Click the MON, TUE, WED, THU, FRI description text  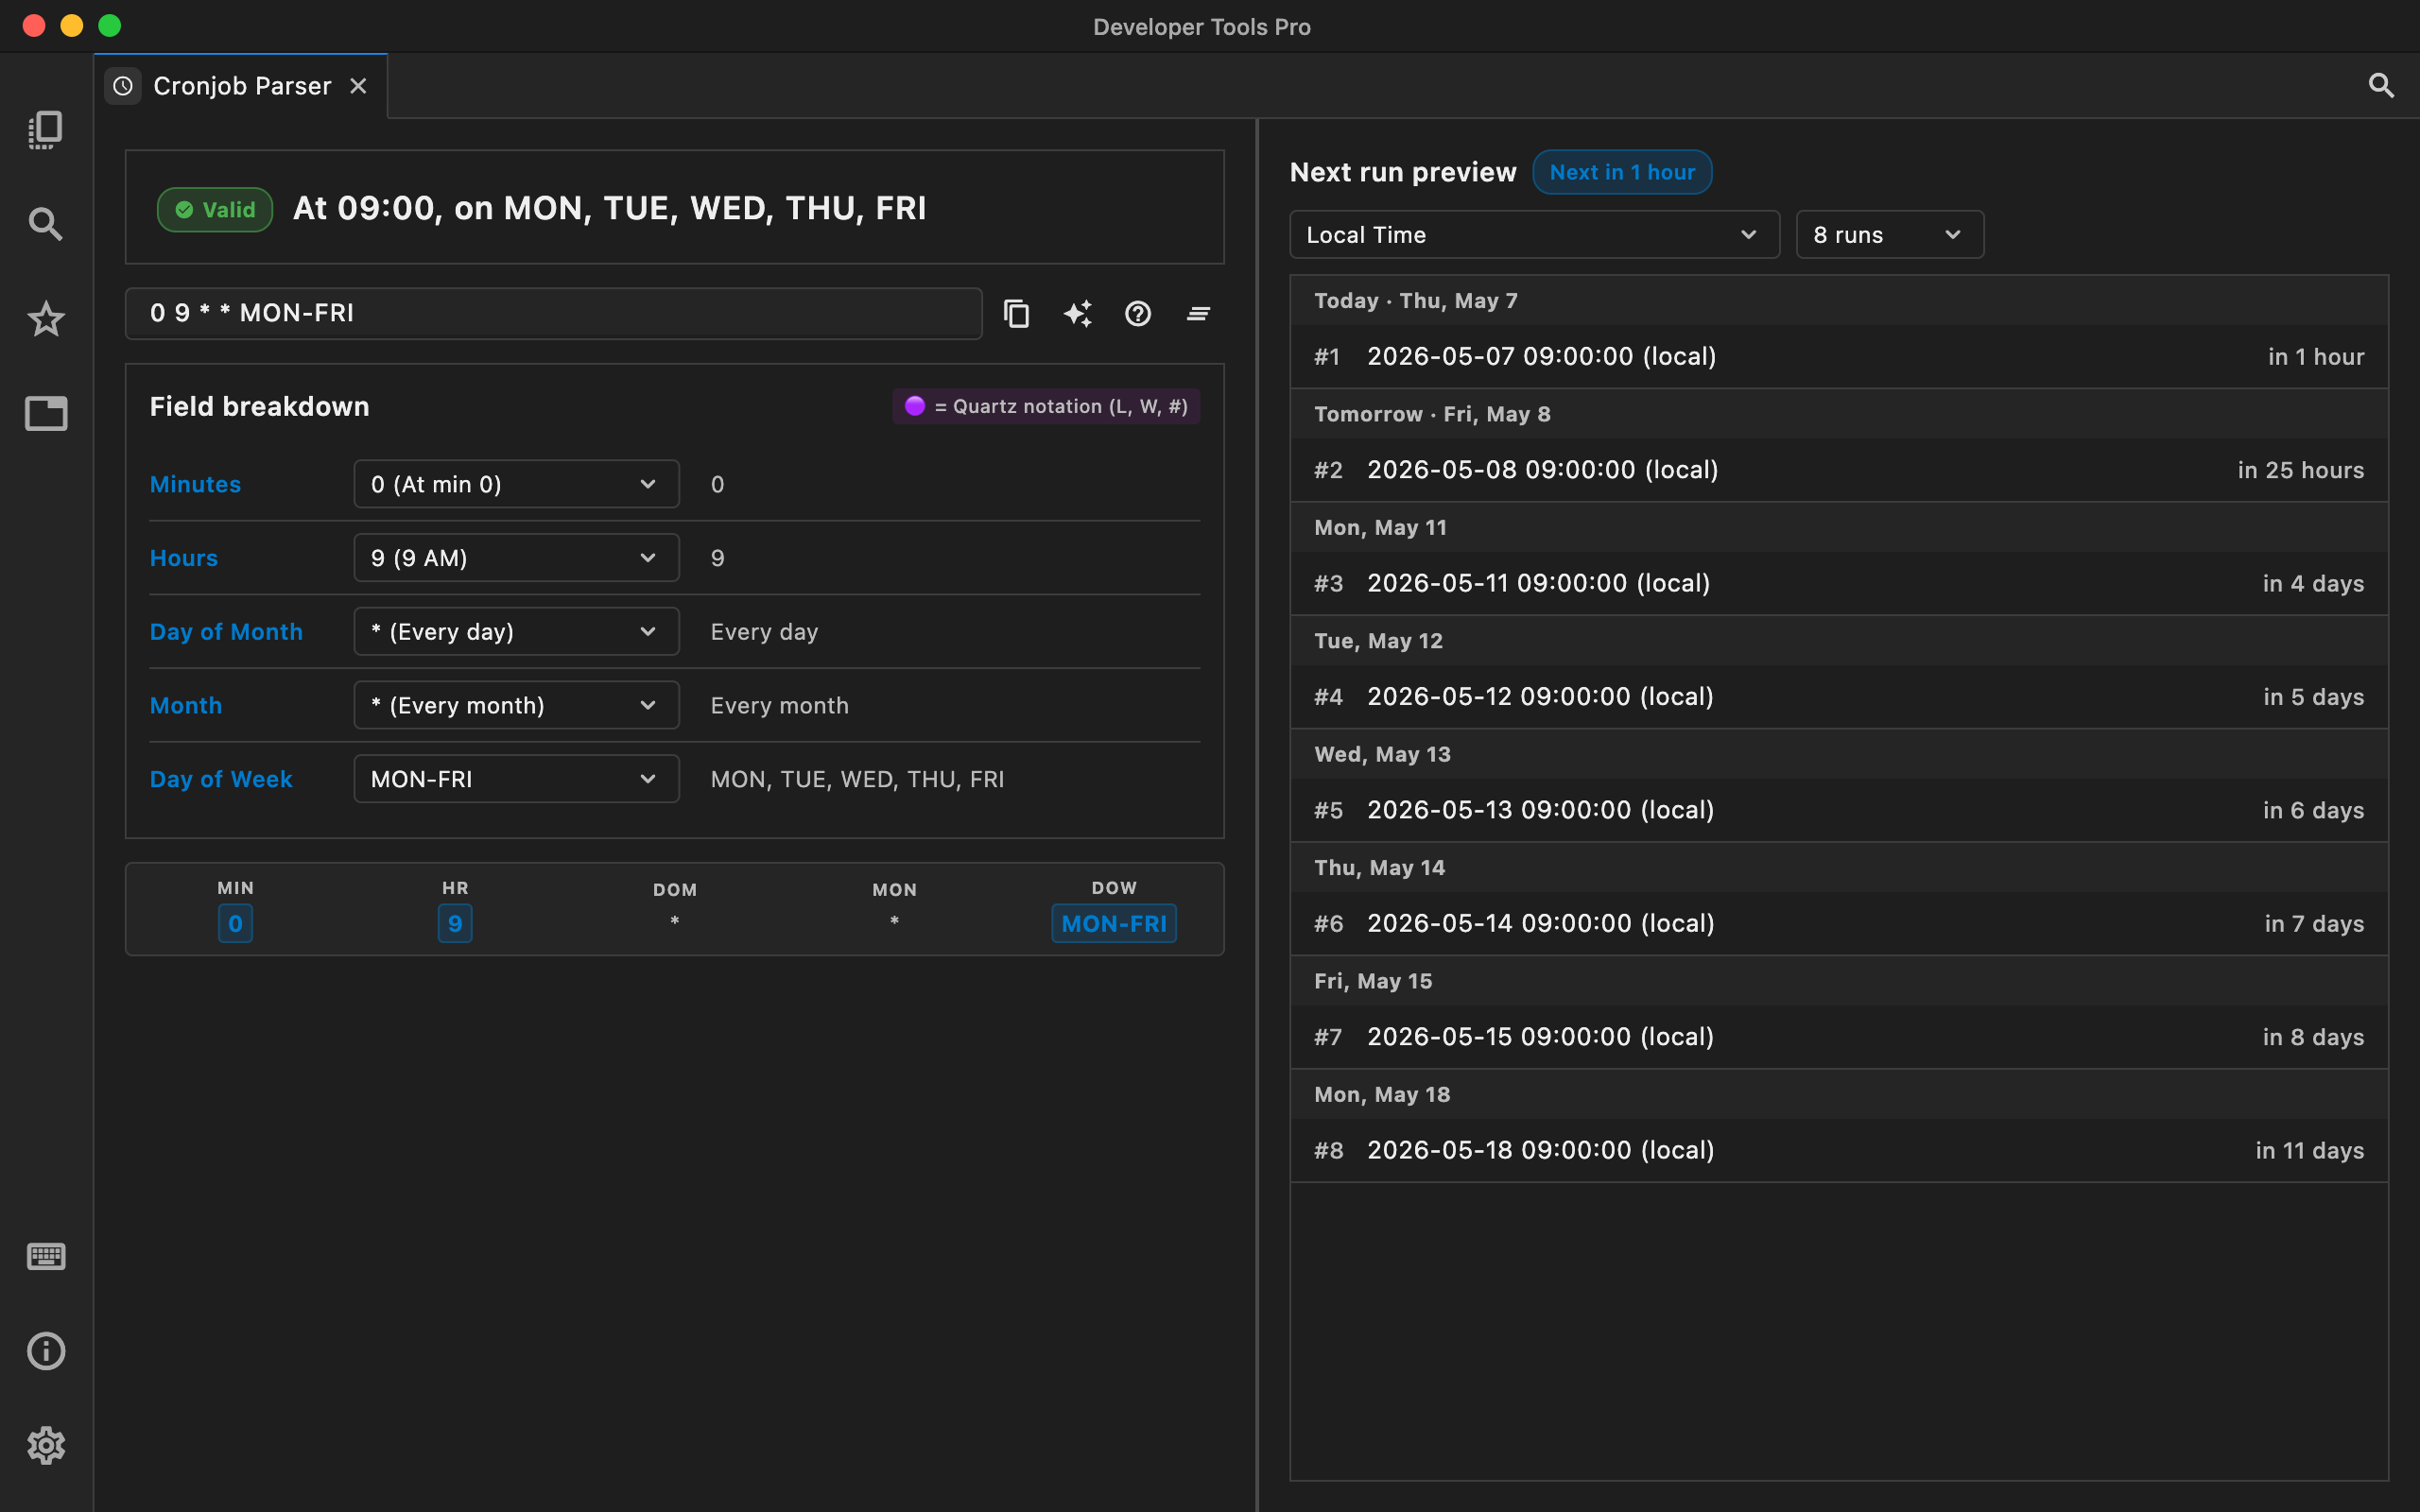point(857,779)
